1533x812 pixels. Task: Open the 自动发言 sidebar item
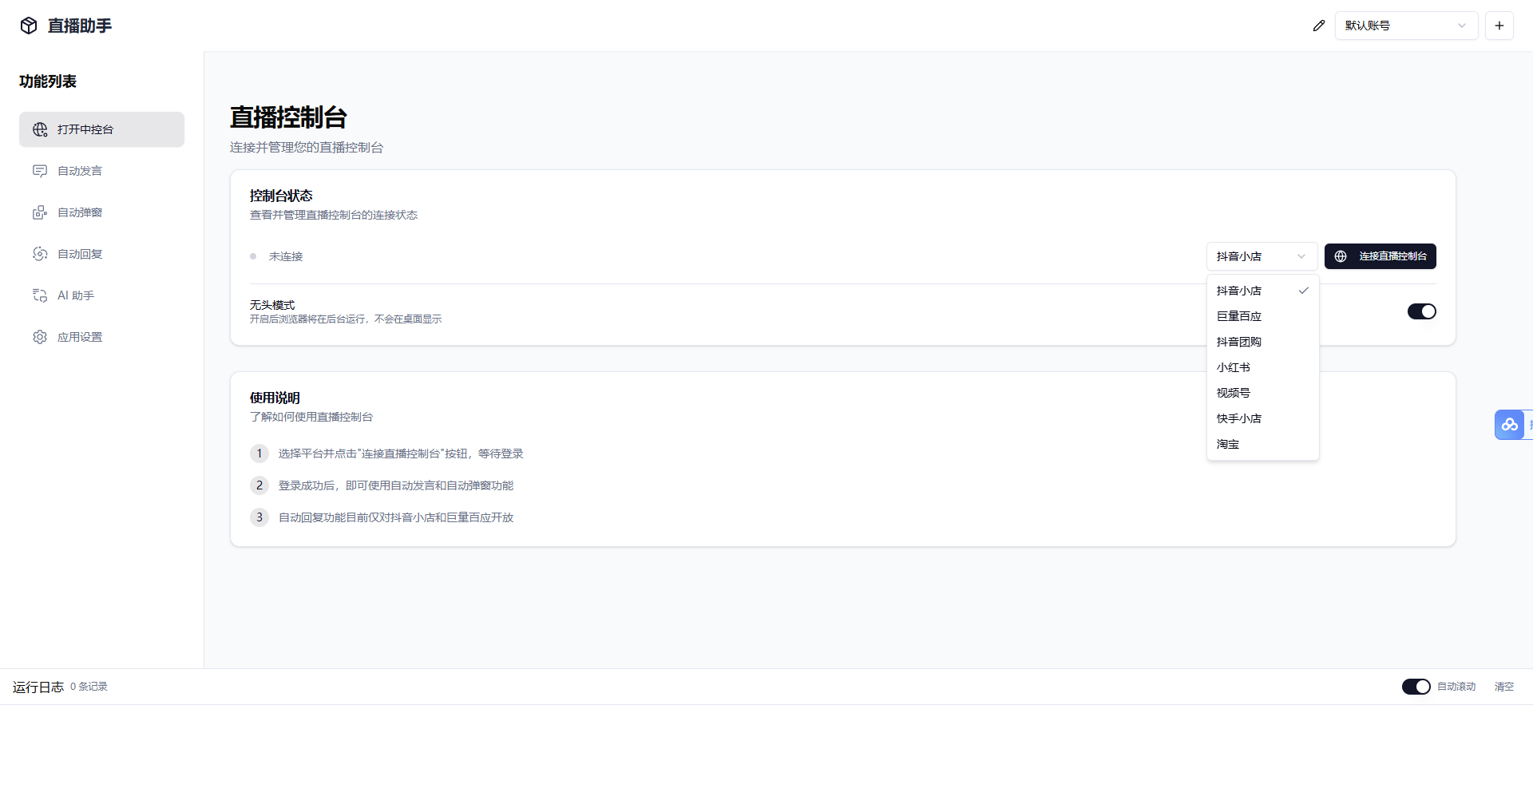[x=80, y=171]
